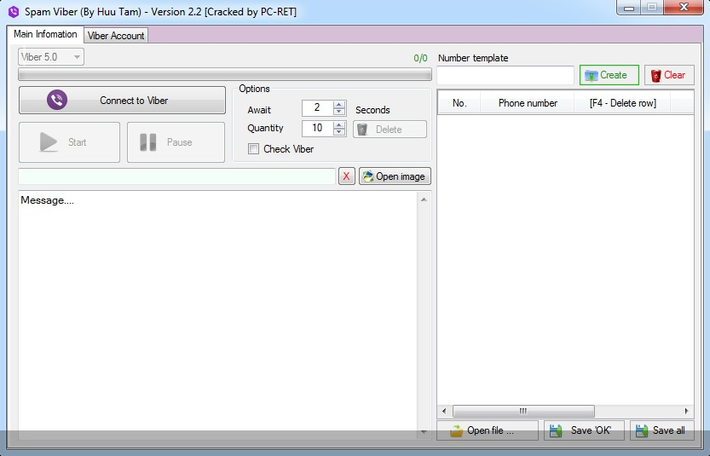Screen dimensions: 710x456
Task: Click the Create number template button
Action: [x=609, y=75]
